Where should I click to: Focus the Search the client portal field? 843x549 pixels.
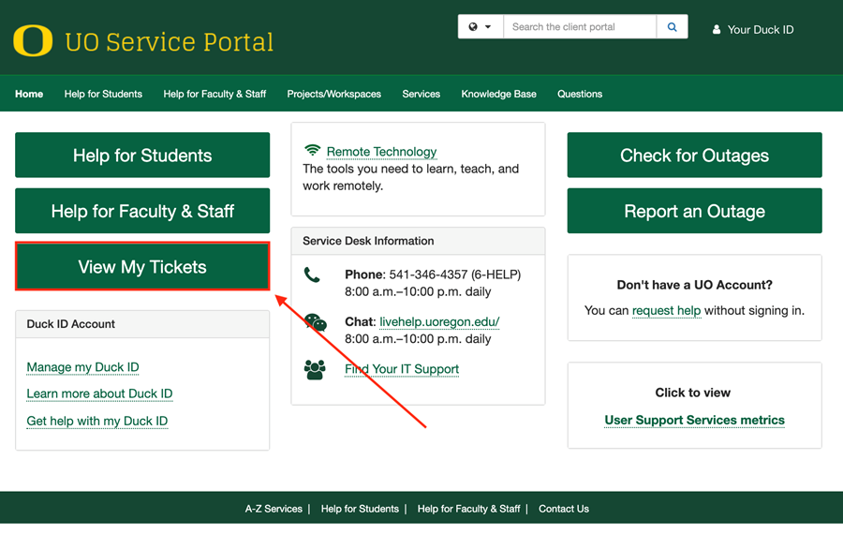(580, 27)
